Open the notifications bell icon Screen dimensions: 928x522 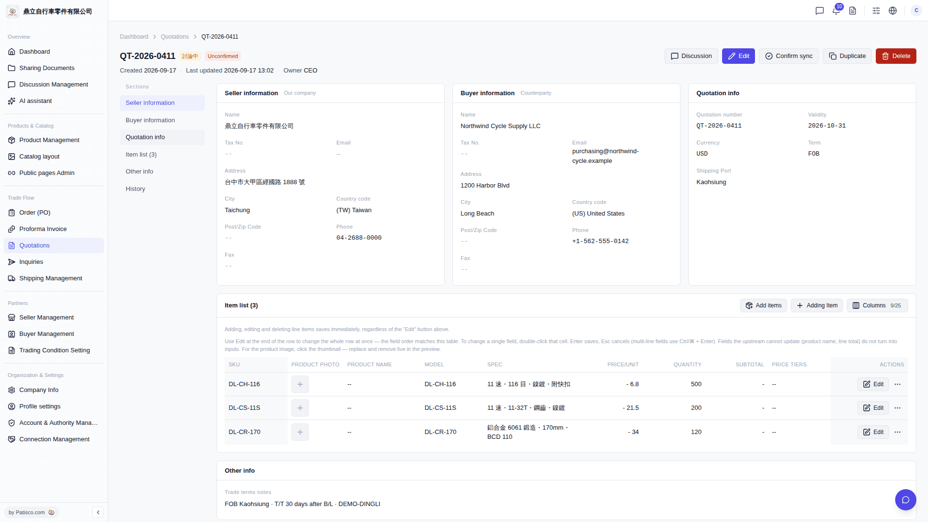point(836,11)
